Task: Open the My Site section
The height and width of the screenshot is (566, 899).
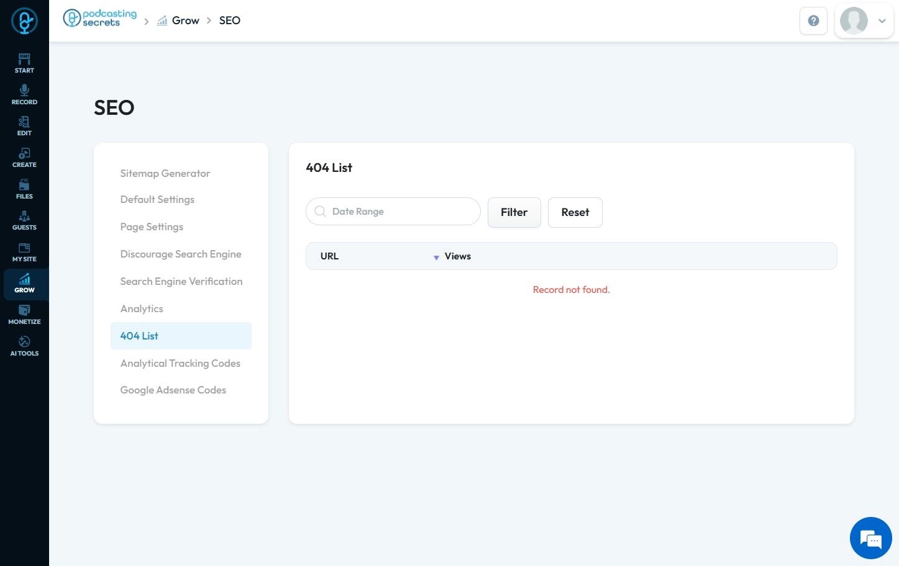Action: tap(24, 252)
